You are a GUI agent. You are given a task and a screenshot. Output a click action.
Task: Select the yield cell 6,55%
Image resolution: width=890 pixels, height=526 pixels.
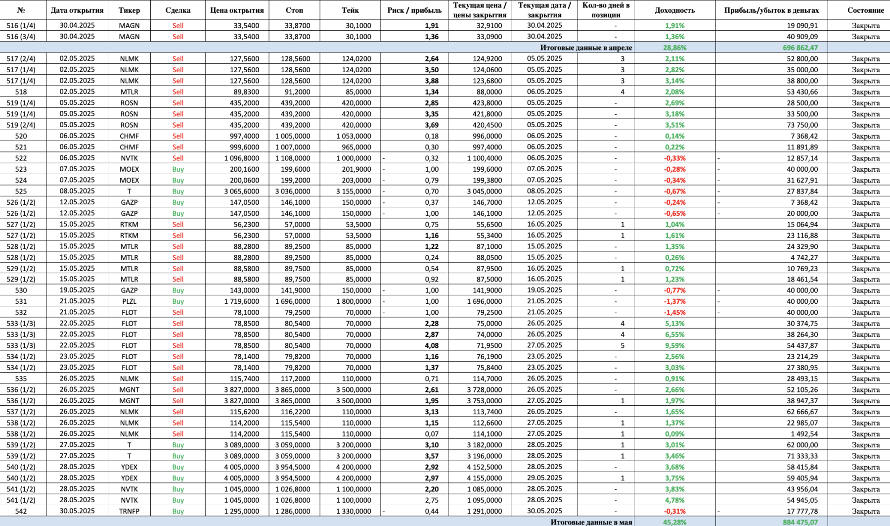point(674,335)
